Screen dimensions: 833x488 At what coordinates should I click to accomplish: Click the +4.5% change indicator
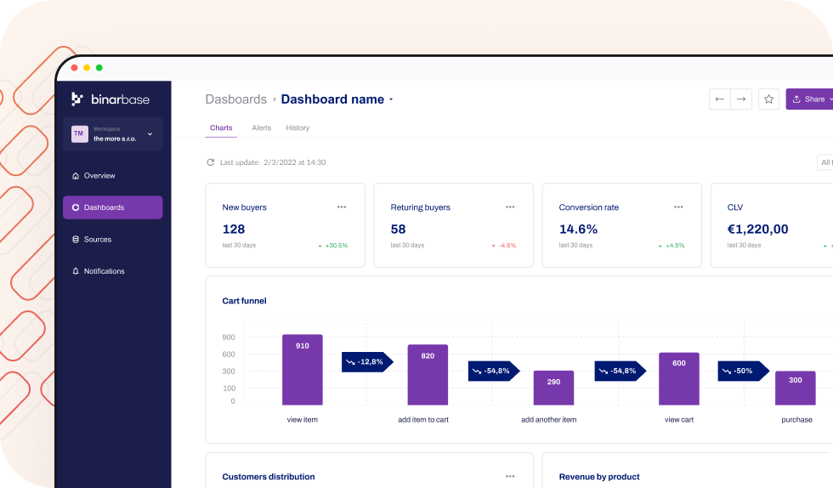(671, 246)
